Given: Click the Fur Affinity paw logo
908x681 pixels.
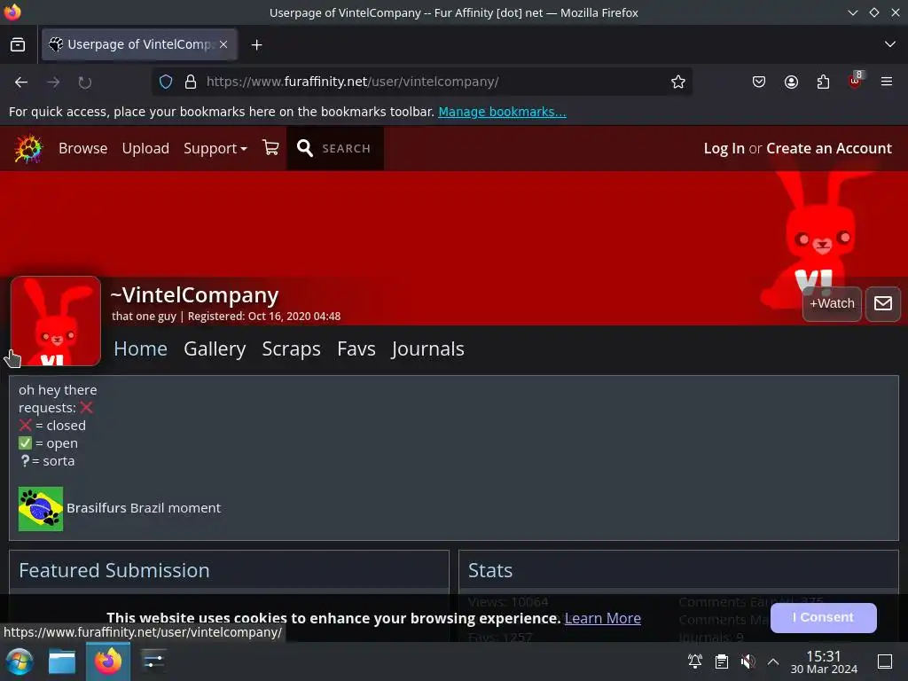Looking at the screenshot, I should pos(27,148).
